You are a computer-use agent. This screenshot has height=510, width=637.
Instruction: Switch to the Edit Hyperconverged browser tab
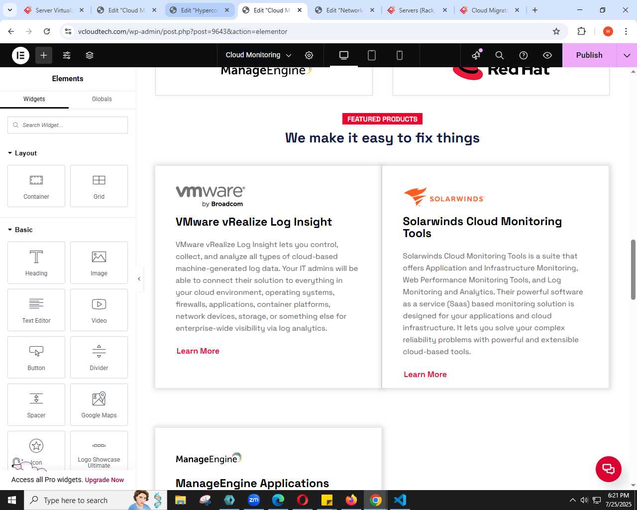tap(199, 10)
